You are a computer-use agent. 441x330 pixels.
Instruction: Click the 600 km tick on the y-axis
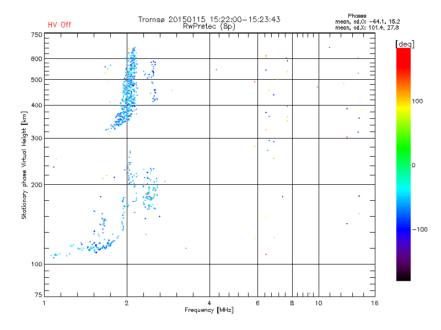coord(37,59)
